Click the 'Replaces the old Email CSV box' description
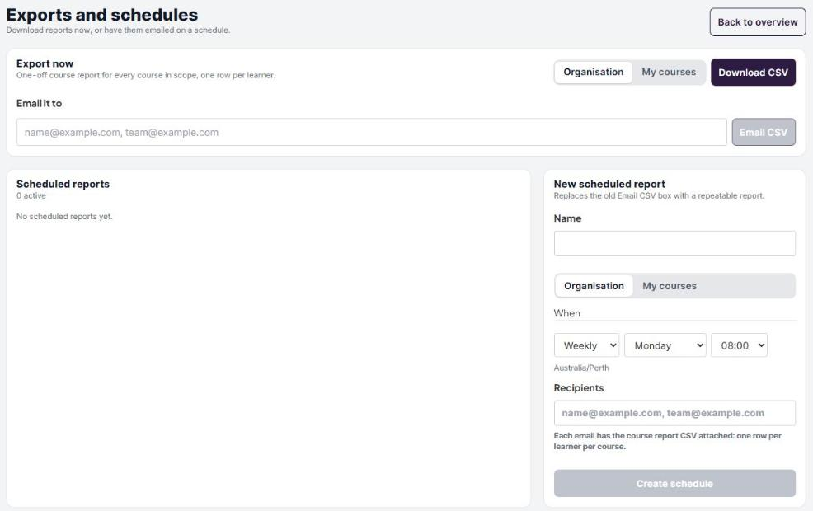The width and height of the screenshot is (813, 511). pyautogui.click(x=659, y=196)
